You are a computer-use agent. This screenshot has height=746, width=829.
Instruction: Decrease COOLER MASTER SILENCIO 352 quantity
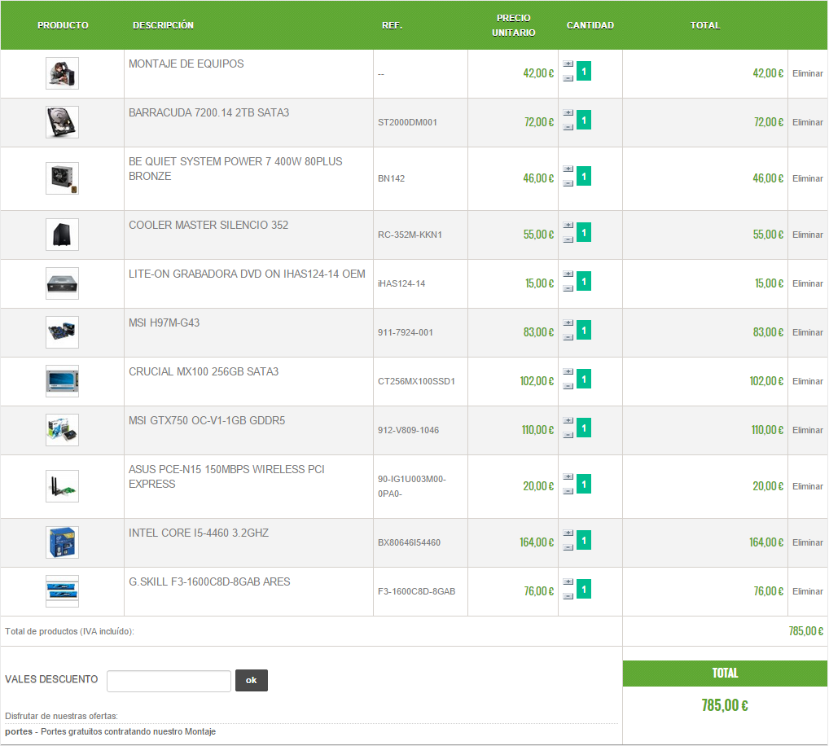pos(568,239)
